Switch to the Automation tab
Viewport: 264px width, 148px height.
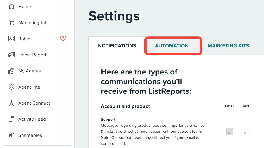(x=172, y=46)
